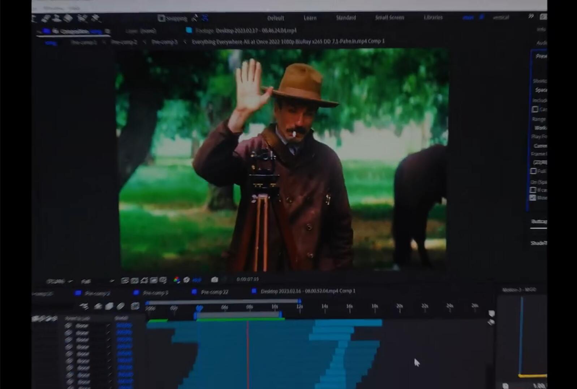Open the color channels icon under viewer
Image resolution: width=577 pixels, height=389 pixels.
(176, 280)
